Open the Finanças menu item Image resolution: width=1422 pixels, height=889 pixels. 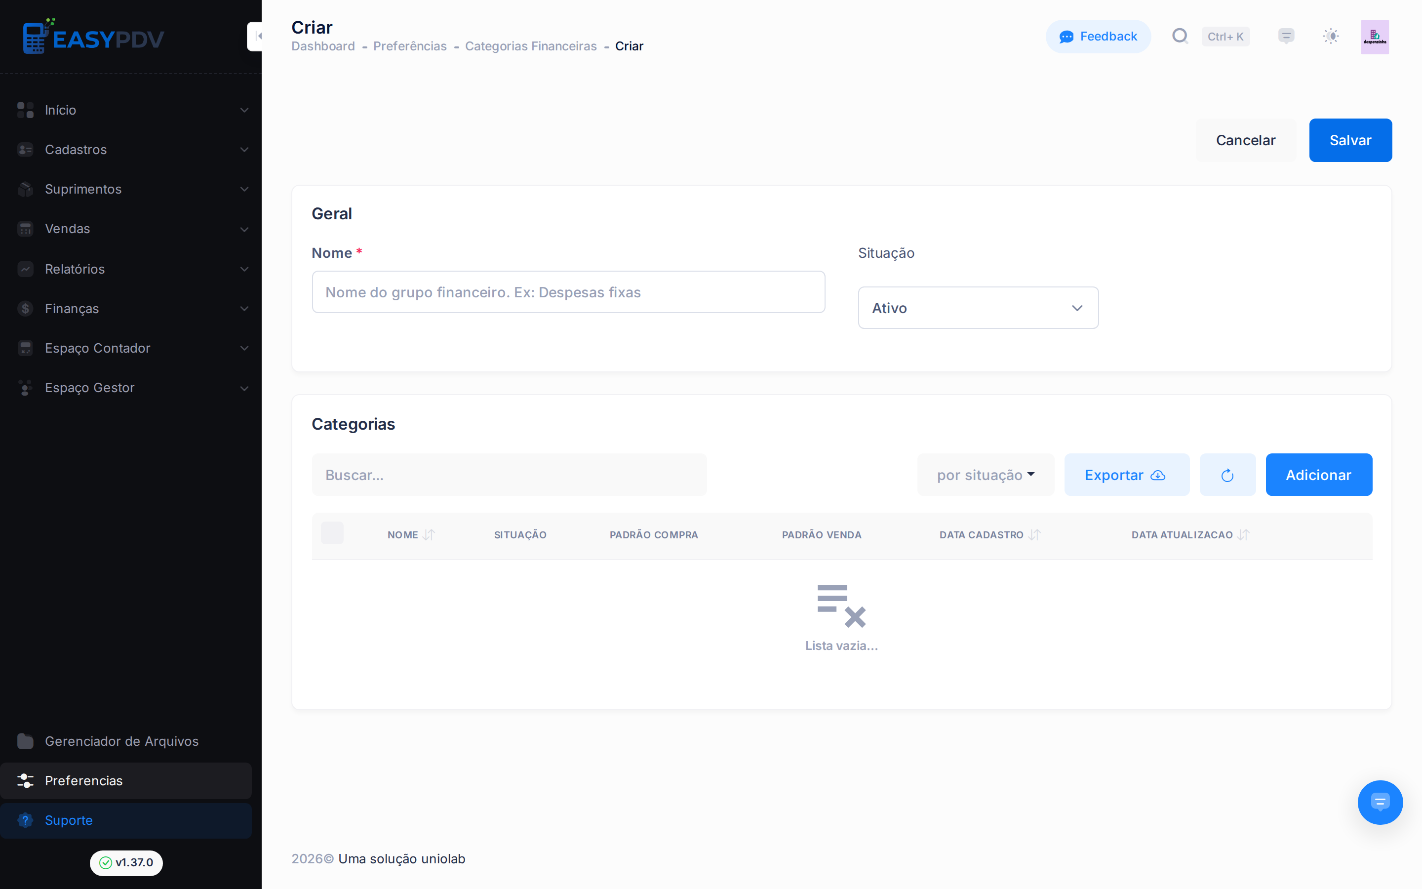[x=126, y=308]
